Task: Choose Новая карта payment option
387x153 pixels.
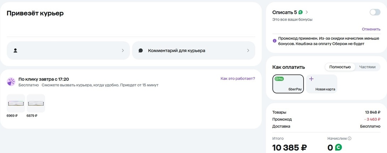Action: point(322,84)
